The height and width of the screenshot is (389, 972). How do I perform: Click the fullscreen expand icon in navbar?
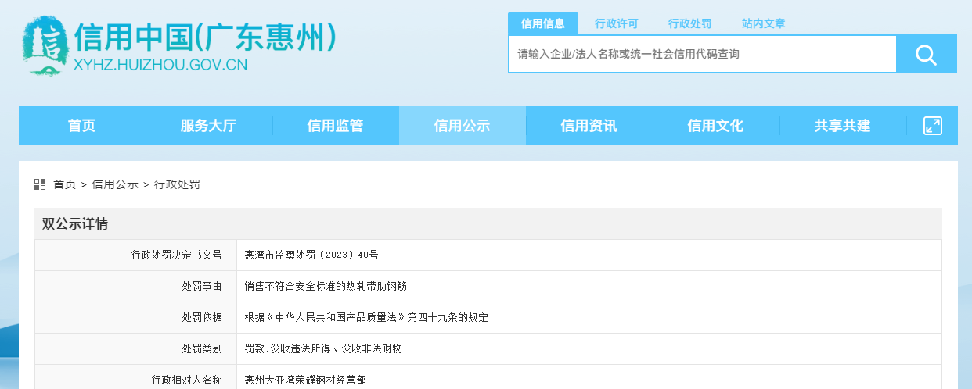pos(933,126)
